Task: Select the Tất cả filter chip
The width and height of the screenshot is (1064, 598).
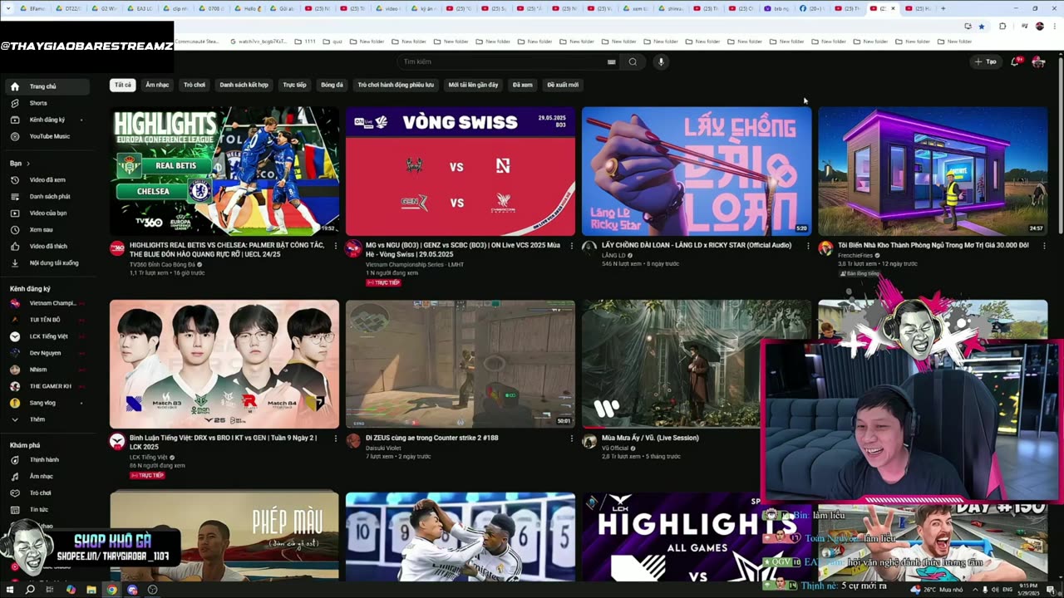Action: [123, 85]
